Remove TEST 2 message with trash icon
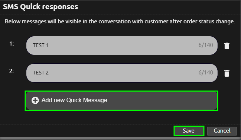This screenshot has width=241, height=140. [227, 73]
